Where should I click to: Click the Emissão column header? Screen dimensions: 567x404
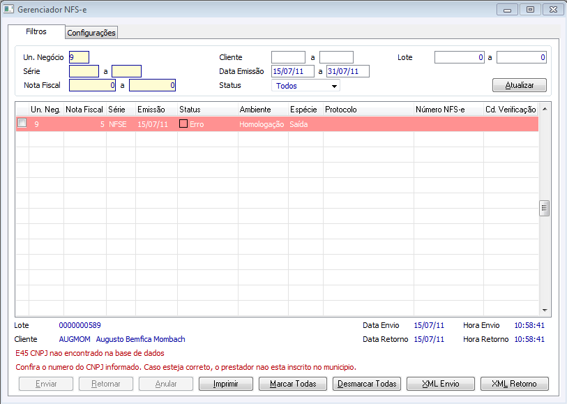point(156,110)
